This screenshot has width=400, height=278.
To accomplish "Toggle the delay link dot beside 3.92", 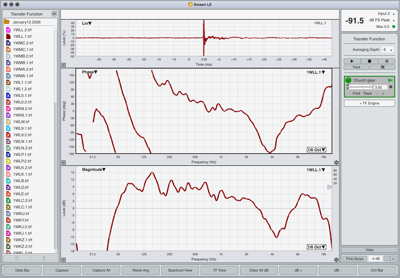I will tap(391, 87).
